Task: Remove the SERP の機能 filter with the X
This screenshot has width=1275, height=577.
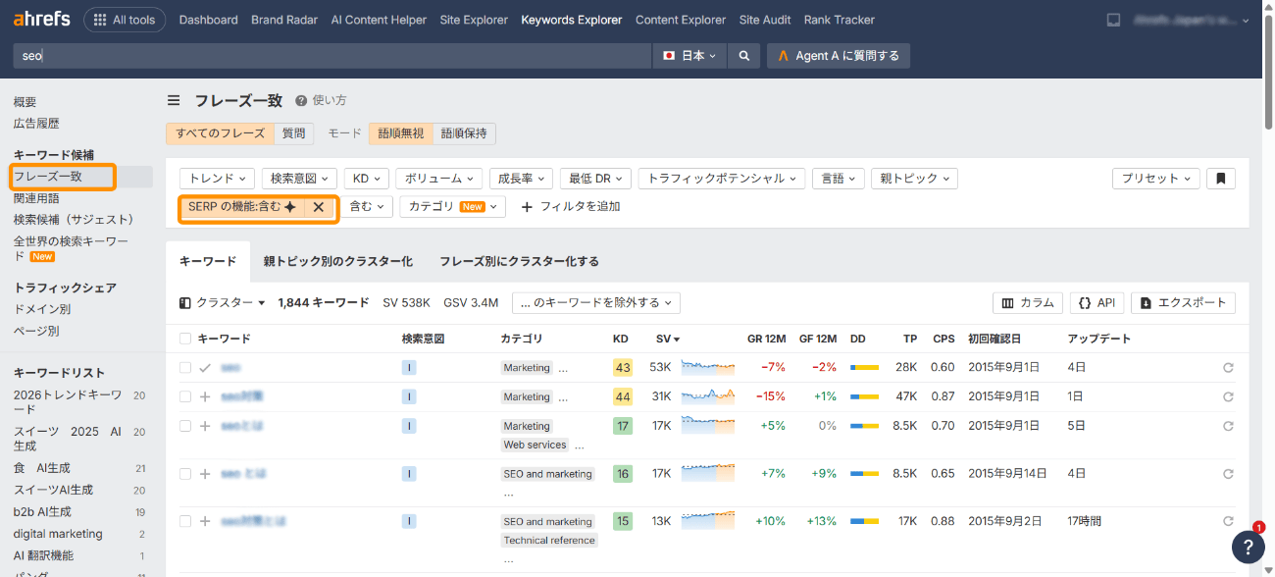Action: pos(319,207)
